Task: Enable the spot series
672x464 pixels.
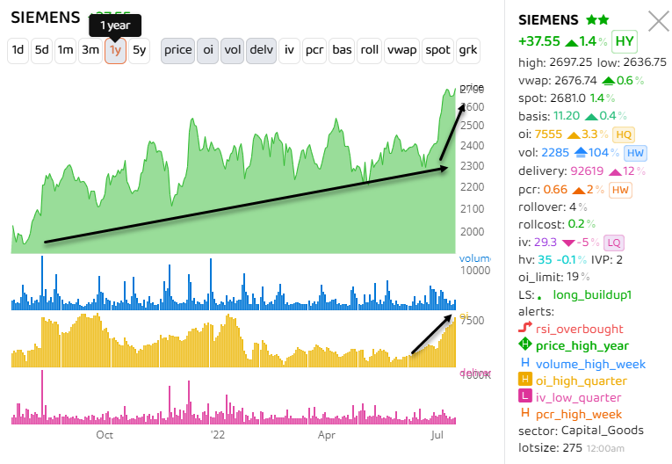Action: click(x=437, y=51)
